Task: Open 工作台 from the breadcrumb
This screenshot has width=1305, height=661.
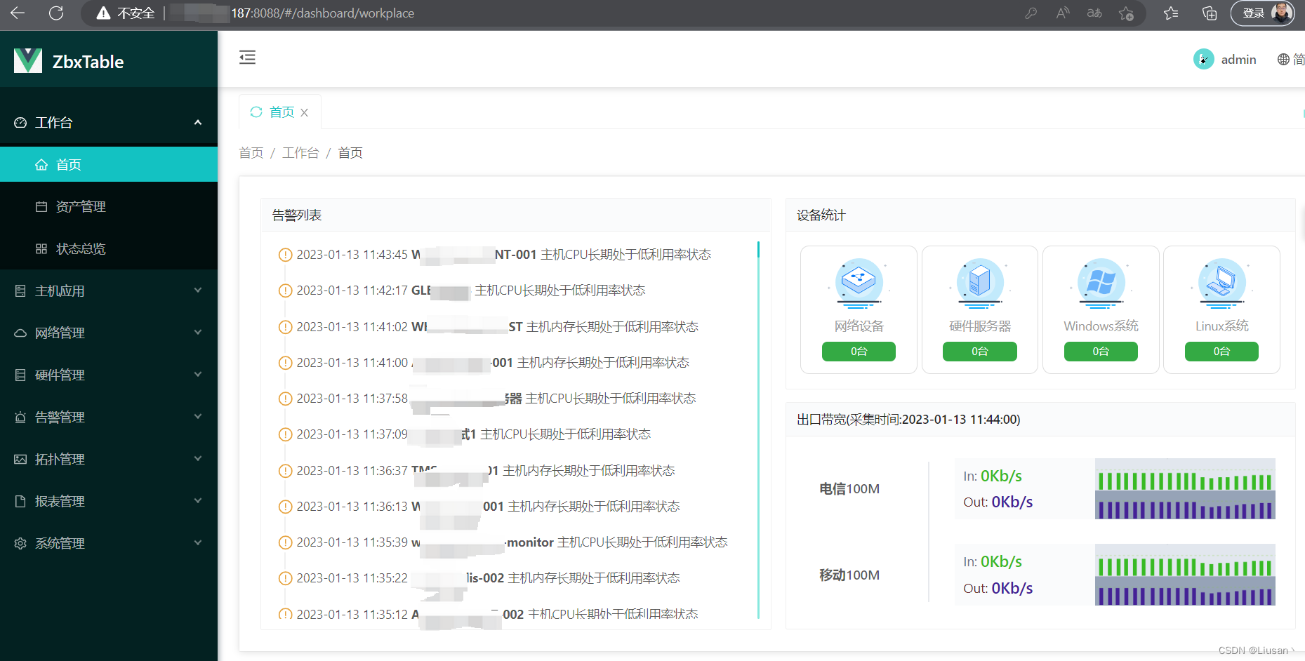Action: (300, 152)
